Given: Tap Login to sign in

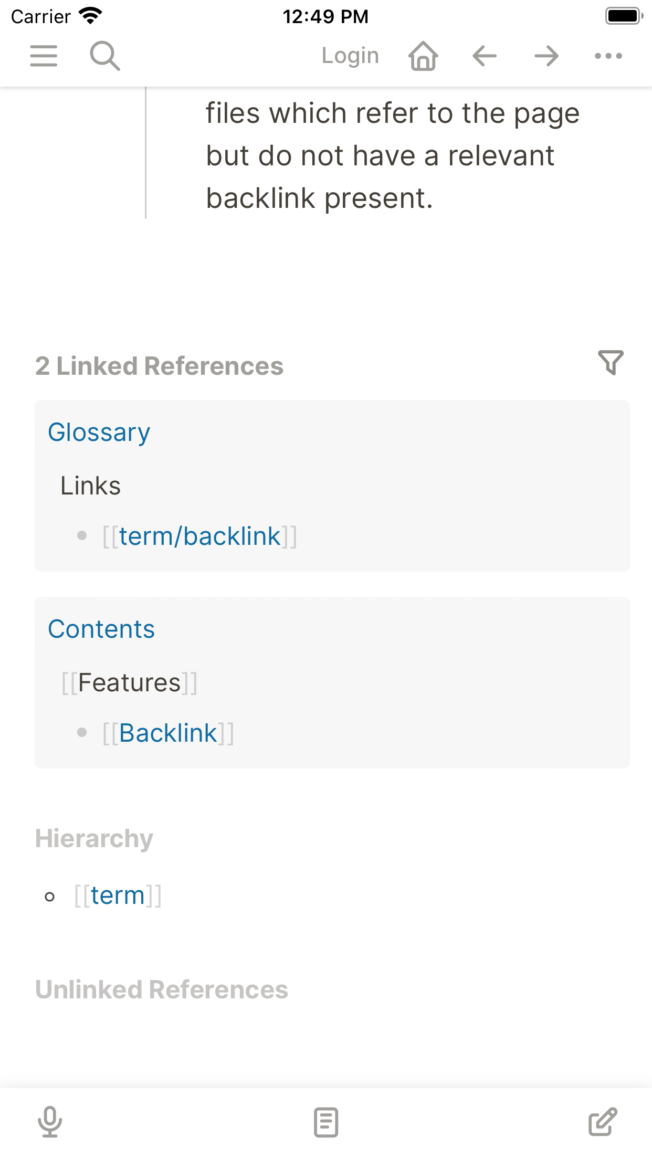Looking at the screenshot, I should [x=351, y=56].
